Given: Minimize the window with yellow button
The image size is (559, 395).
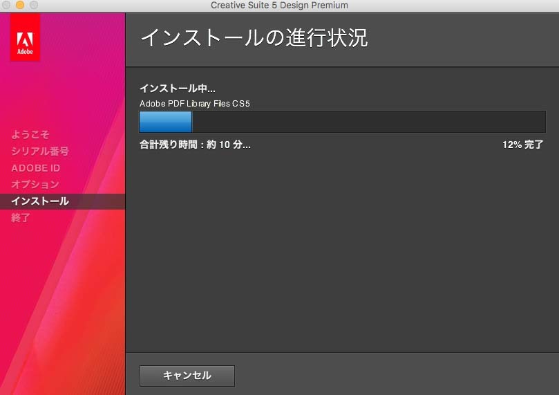Looking at the screenshot, I should tap(20, 5).
